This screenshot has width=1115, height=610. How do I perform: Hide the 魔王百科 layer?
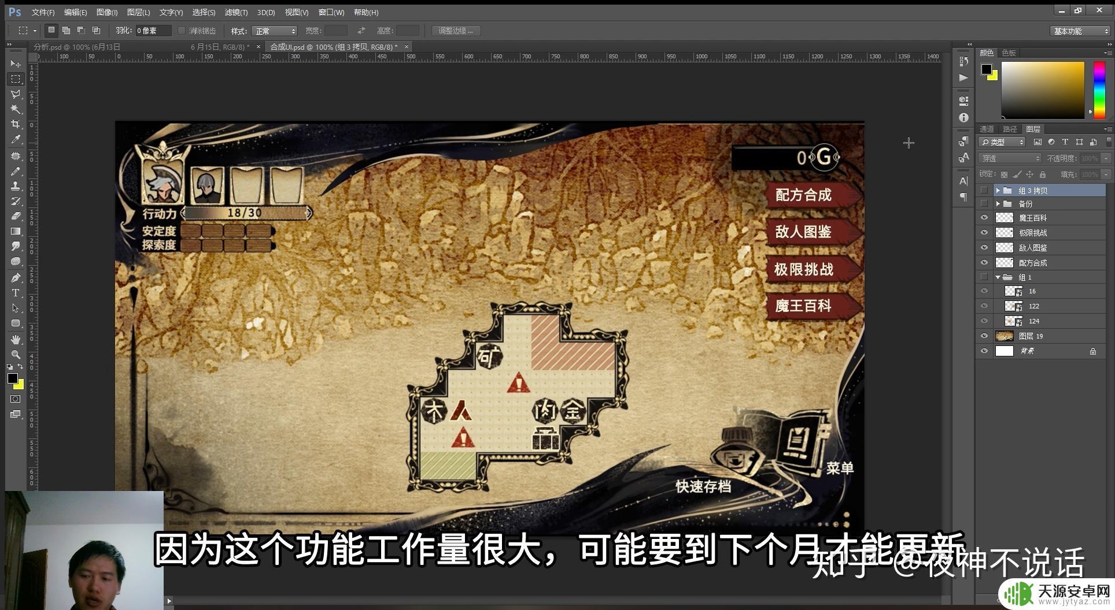click(x=984, y=218)
